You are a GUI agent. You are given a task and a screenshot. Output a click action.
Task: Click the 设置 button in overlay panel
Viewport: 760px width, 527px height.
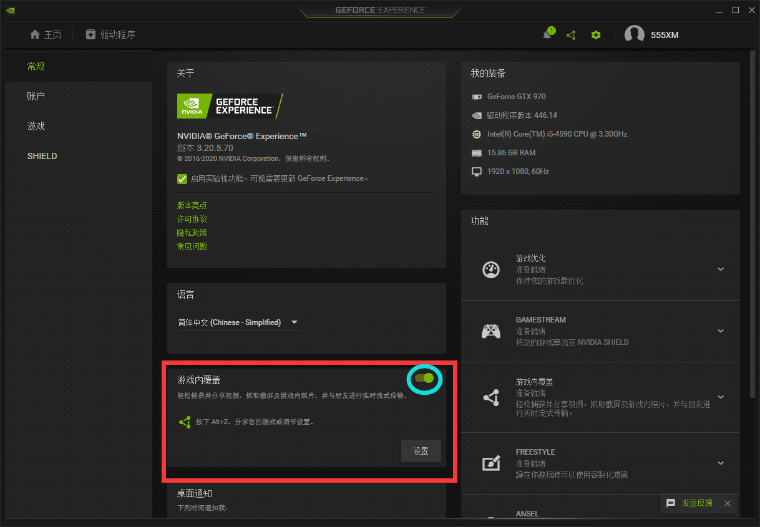tap(421, 451)
